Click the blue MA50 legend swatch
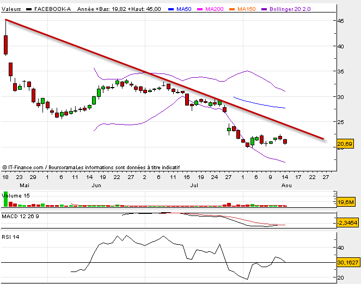The width and height of the screenshot is (361, 284). (x=171, y=9)
